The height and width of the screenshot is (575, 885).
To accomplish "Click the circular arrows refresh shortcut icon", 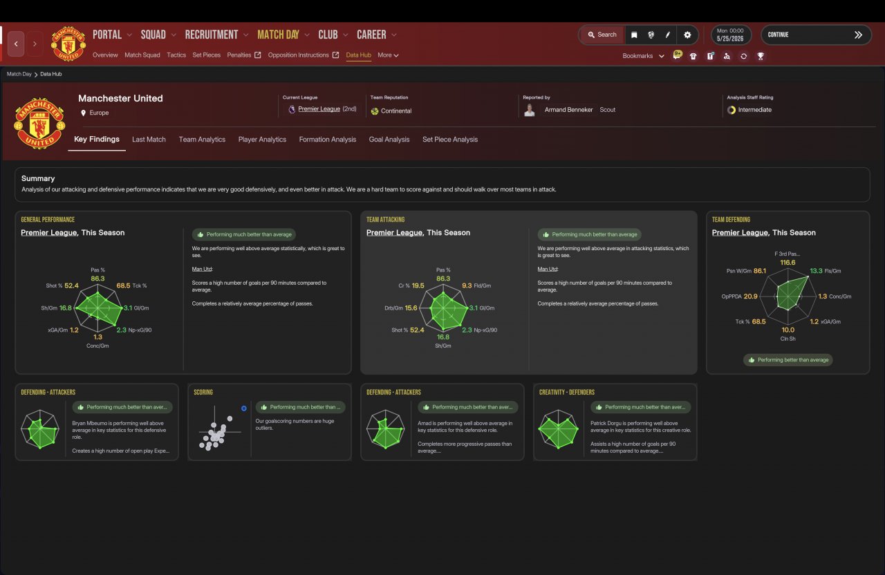I will (743, 56).
